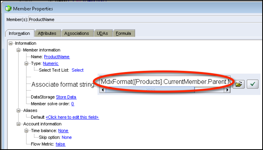Collapse the Aliases section
263x150 pixels.
(19, 110)
